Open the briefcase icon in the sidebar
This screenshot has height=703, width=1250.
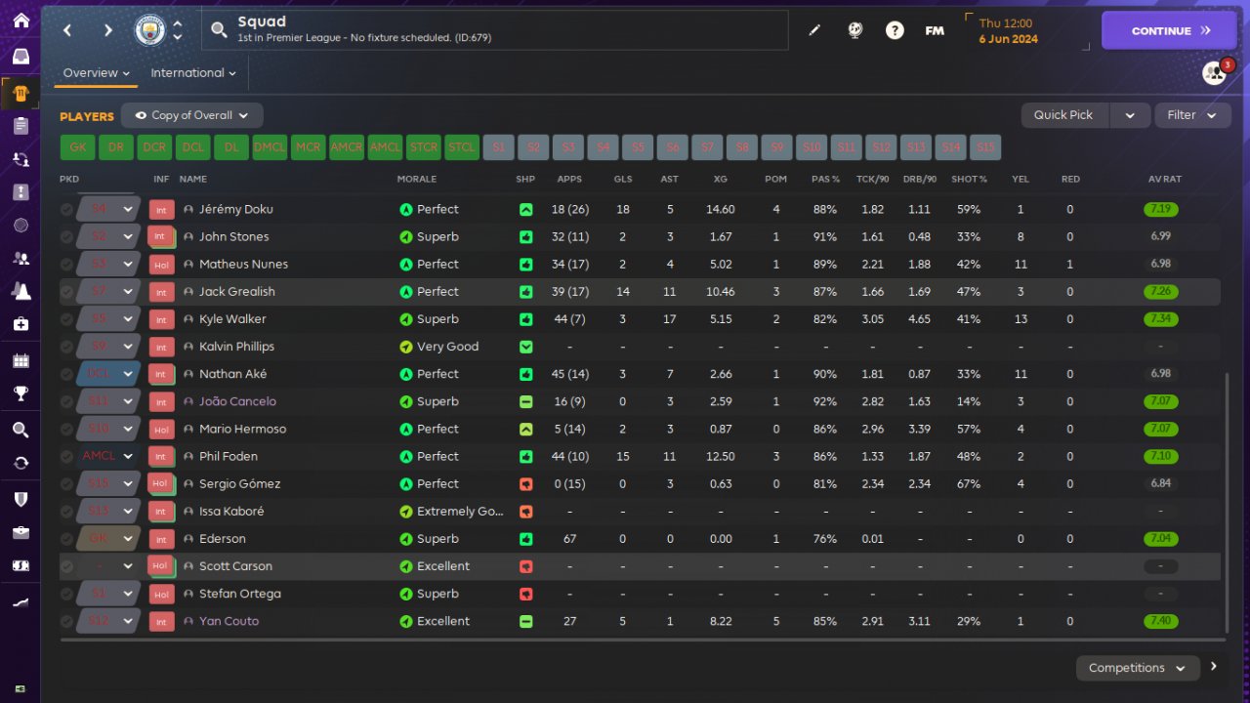21,532
